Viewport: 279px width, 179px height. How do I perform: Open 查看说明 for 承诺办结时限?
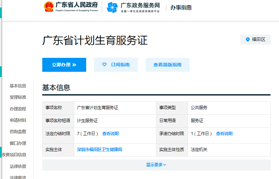(224, 134)
